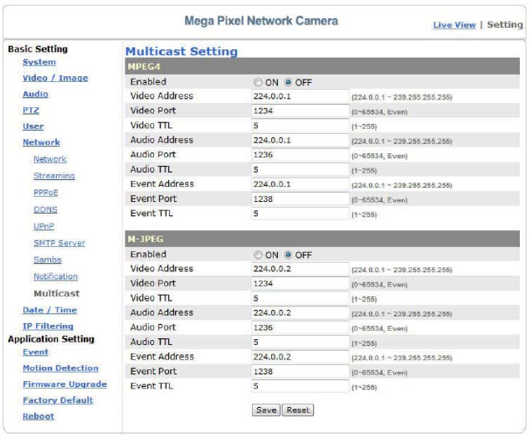Viewport: 529px width, 438px height.
Task: Select ON radio button under MPEG4
Action: (258, 83)
